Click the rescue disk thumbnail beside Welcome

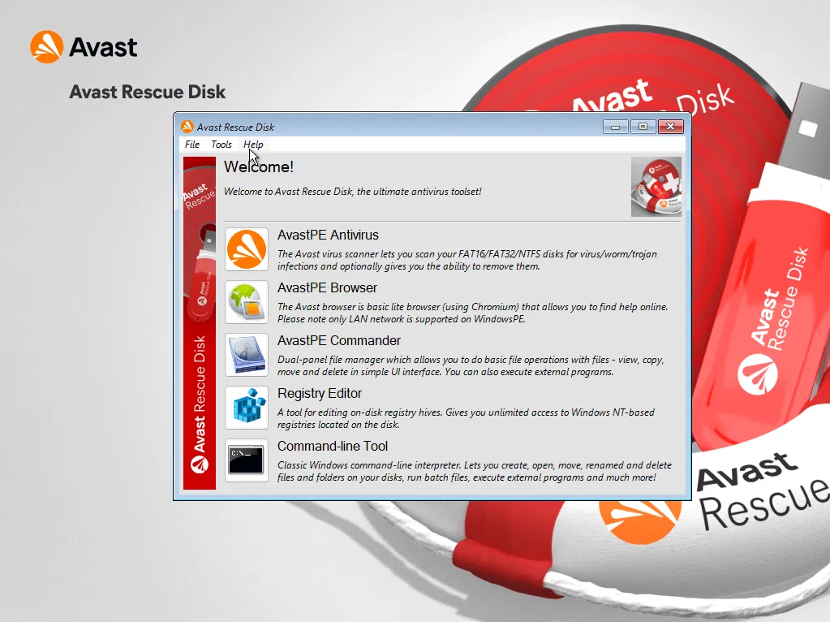pos(656,187)
